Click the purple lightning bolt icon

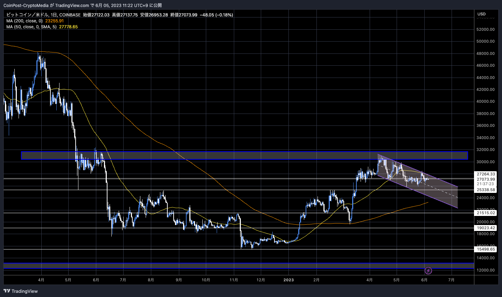tap(428, 270)
